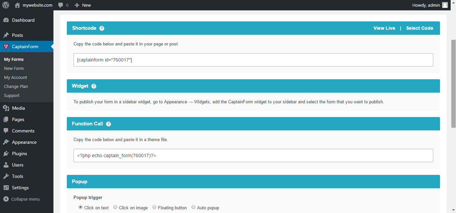The width and height of the screenshot is (456, 213).
Task: Click the Select Code link
Action: [420, 28]
